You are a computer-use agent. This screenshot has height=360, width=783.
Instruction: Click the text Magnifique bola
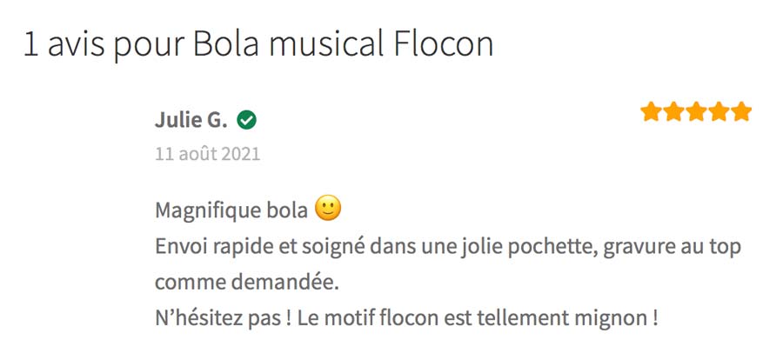point(231,210)
